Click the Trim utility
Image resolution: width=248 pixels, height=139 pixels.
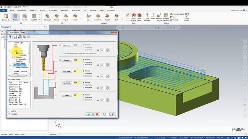click(x=173, y=17)
